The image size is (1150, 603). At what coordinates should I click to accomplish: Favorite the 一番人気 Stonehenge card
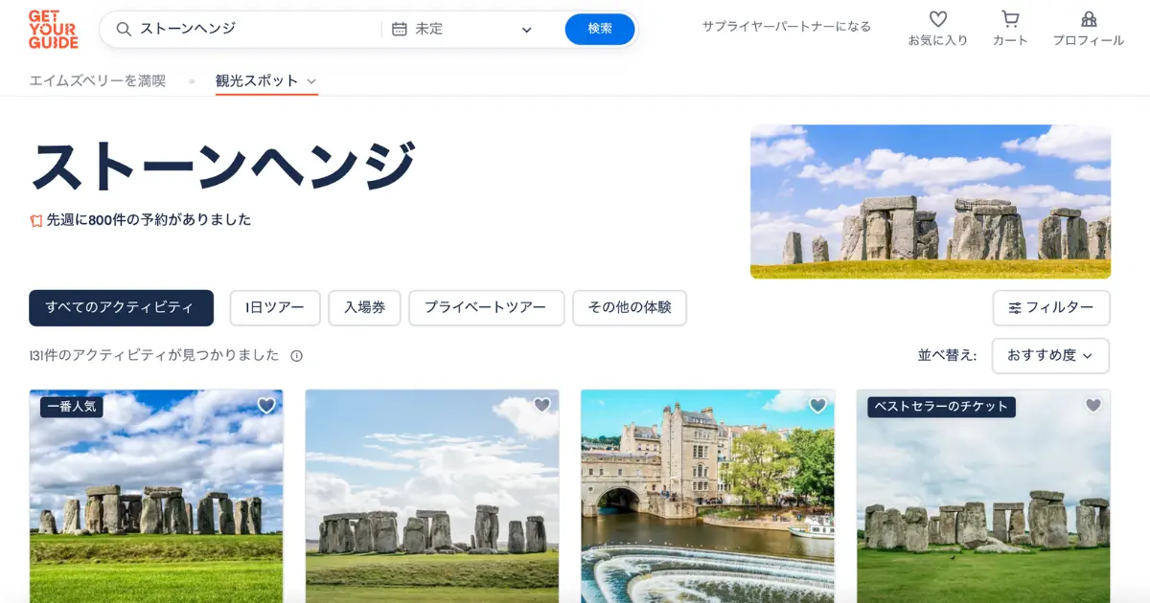(x=266, y=406)
